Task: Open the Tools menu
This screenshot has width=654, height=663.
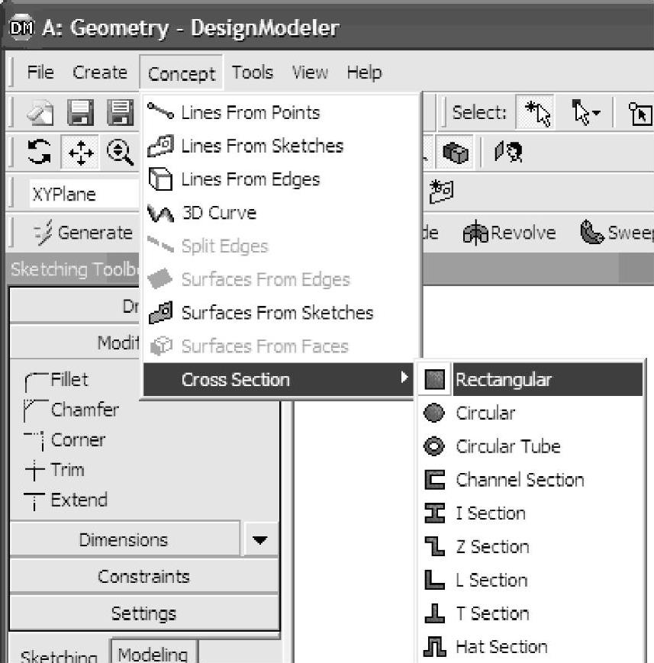Action: coord(253,73)
